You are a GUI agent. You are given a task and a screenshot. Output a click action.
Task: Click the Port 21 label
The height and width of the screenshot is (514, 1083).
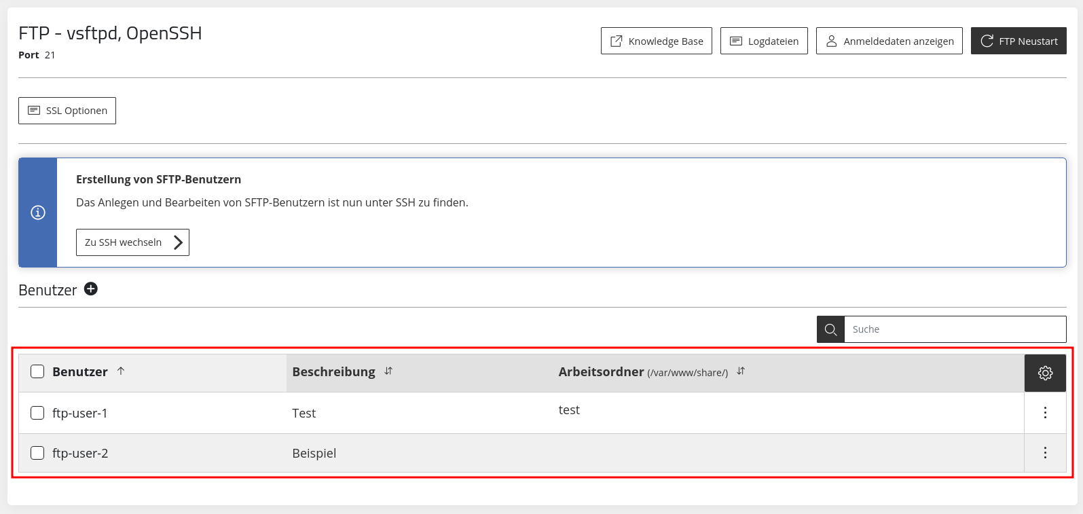click(x=37, y=55)
